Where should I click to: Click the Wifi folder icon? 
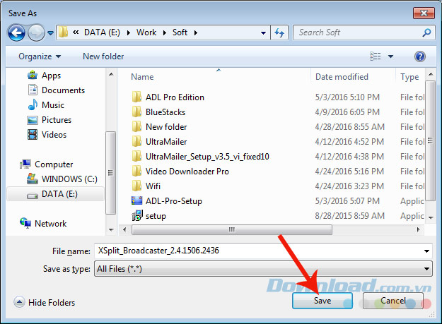pos(136,186)
